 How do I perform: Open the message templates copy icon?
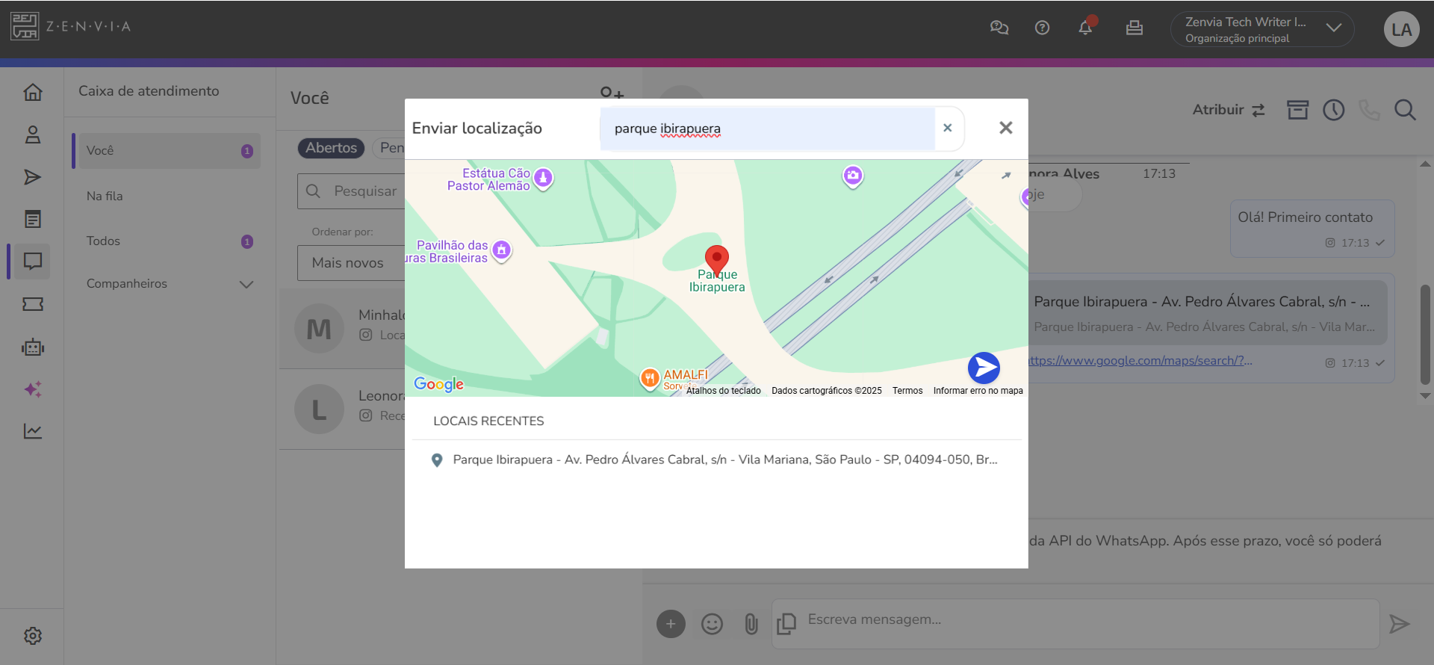pyautogui.click(x=786, y=624)
